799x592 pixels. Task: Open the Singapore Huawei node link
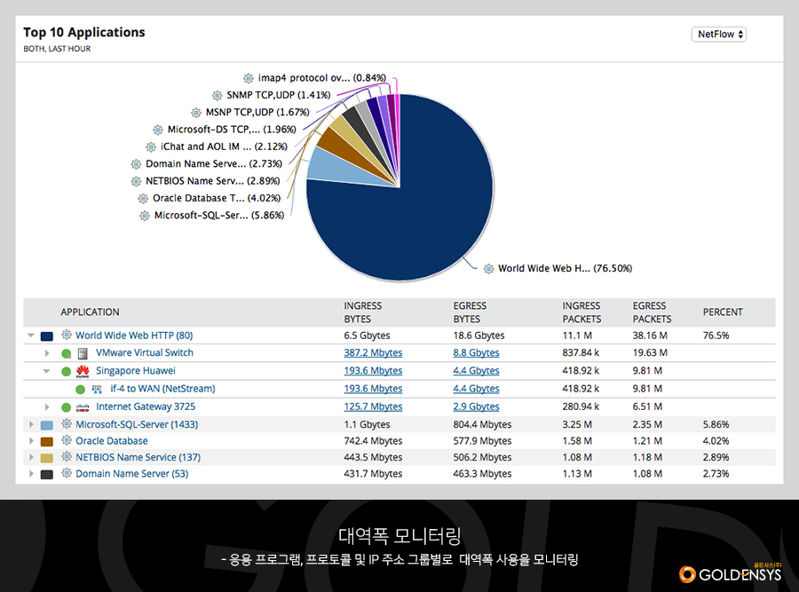[x=136, y=370]
